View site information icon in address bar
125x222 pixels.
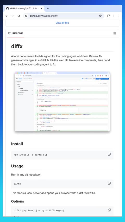tap(26, 16)
